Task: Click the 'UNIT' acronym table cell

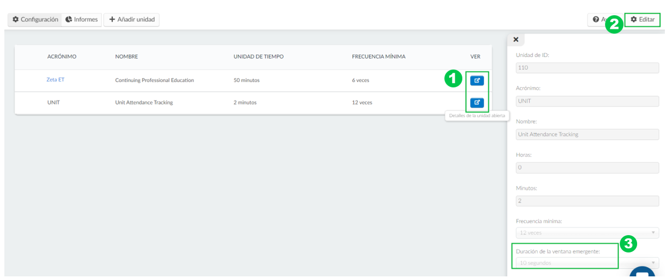Action: pos(53,103)
